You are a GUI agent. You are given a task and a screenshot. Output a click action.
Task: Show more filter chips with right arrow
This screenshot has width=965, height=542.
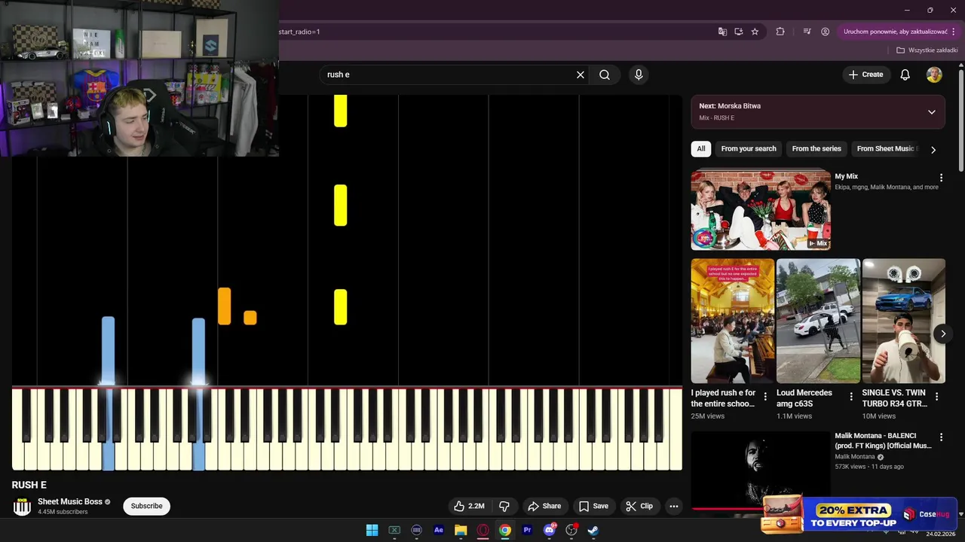tap(933, 150)
